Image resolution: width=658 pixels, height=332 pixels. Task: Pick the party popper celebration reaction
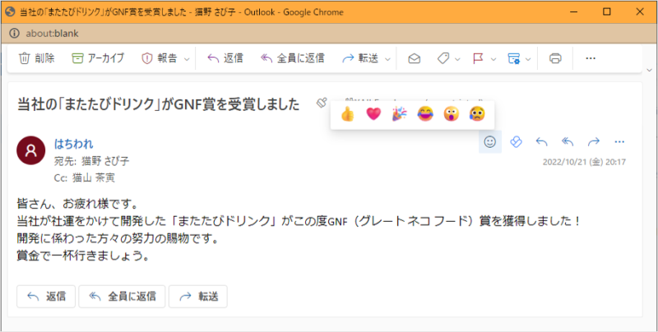click(399, 114)
